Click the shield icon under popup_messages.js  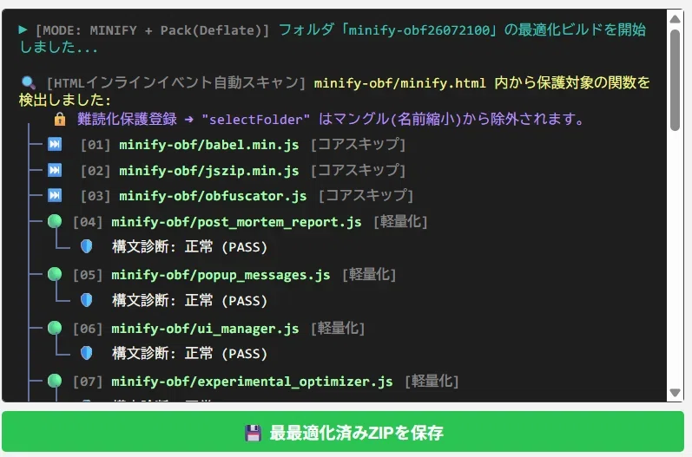click(x=87, y=300)
